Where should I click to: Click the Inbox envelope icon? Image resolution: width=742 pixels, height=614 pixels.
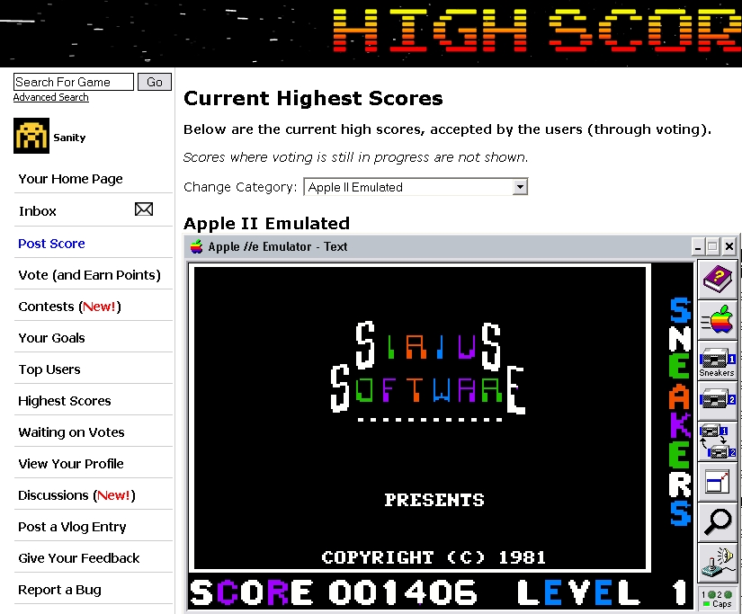point(144,210)
